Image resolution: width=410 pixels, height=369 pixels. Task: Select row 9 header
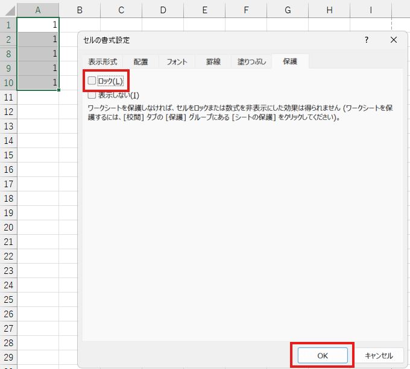point(8,69)
